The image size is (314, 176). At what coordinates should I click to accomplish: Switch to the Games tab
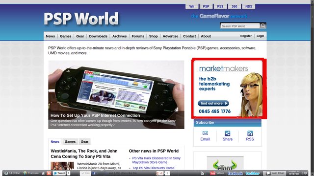(x=70, y=141)
